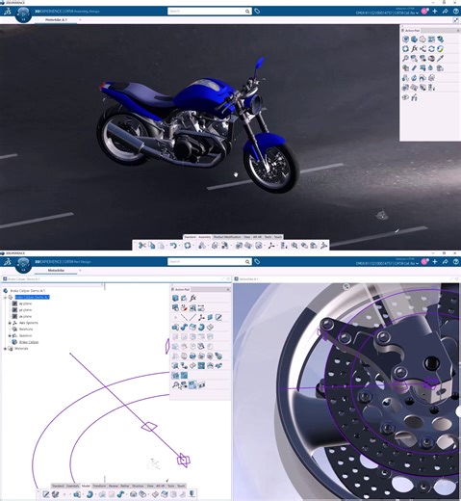Click the Shaft icon in the bottom Model toolbar

[90, 494]
